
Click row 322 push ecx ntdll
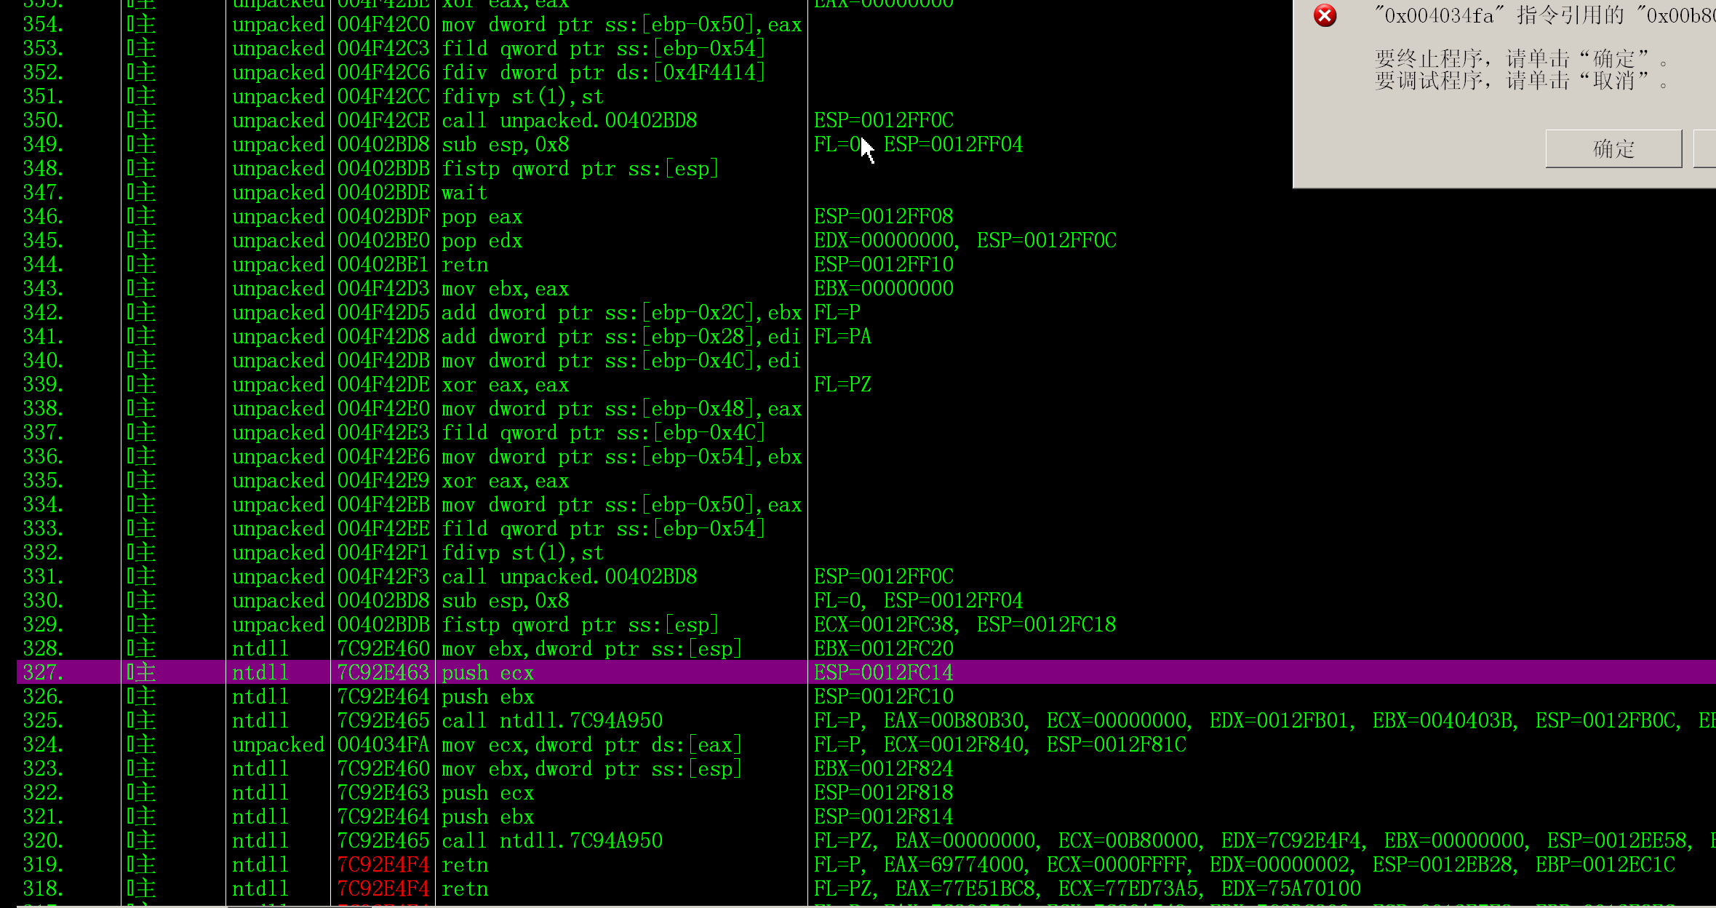coord(866,793)
